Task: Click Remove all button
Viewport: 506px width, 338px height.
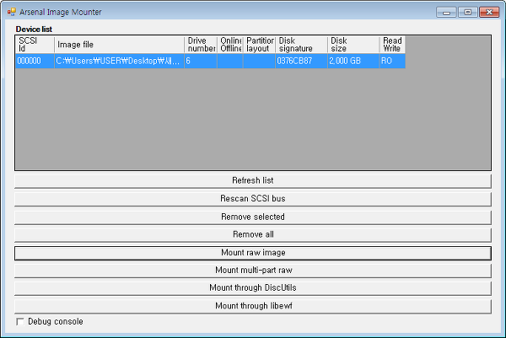Action: point(253,234)
